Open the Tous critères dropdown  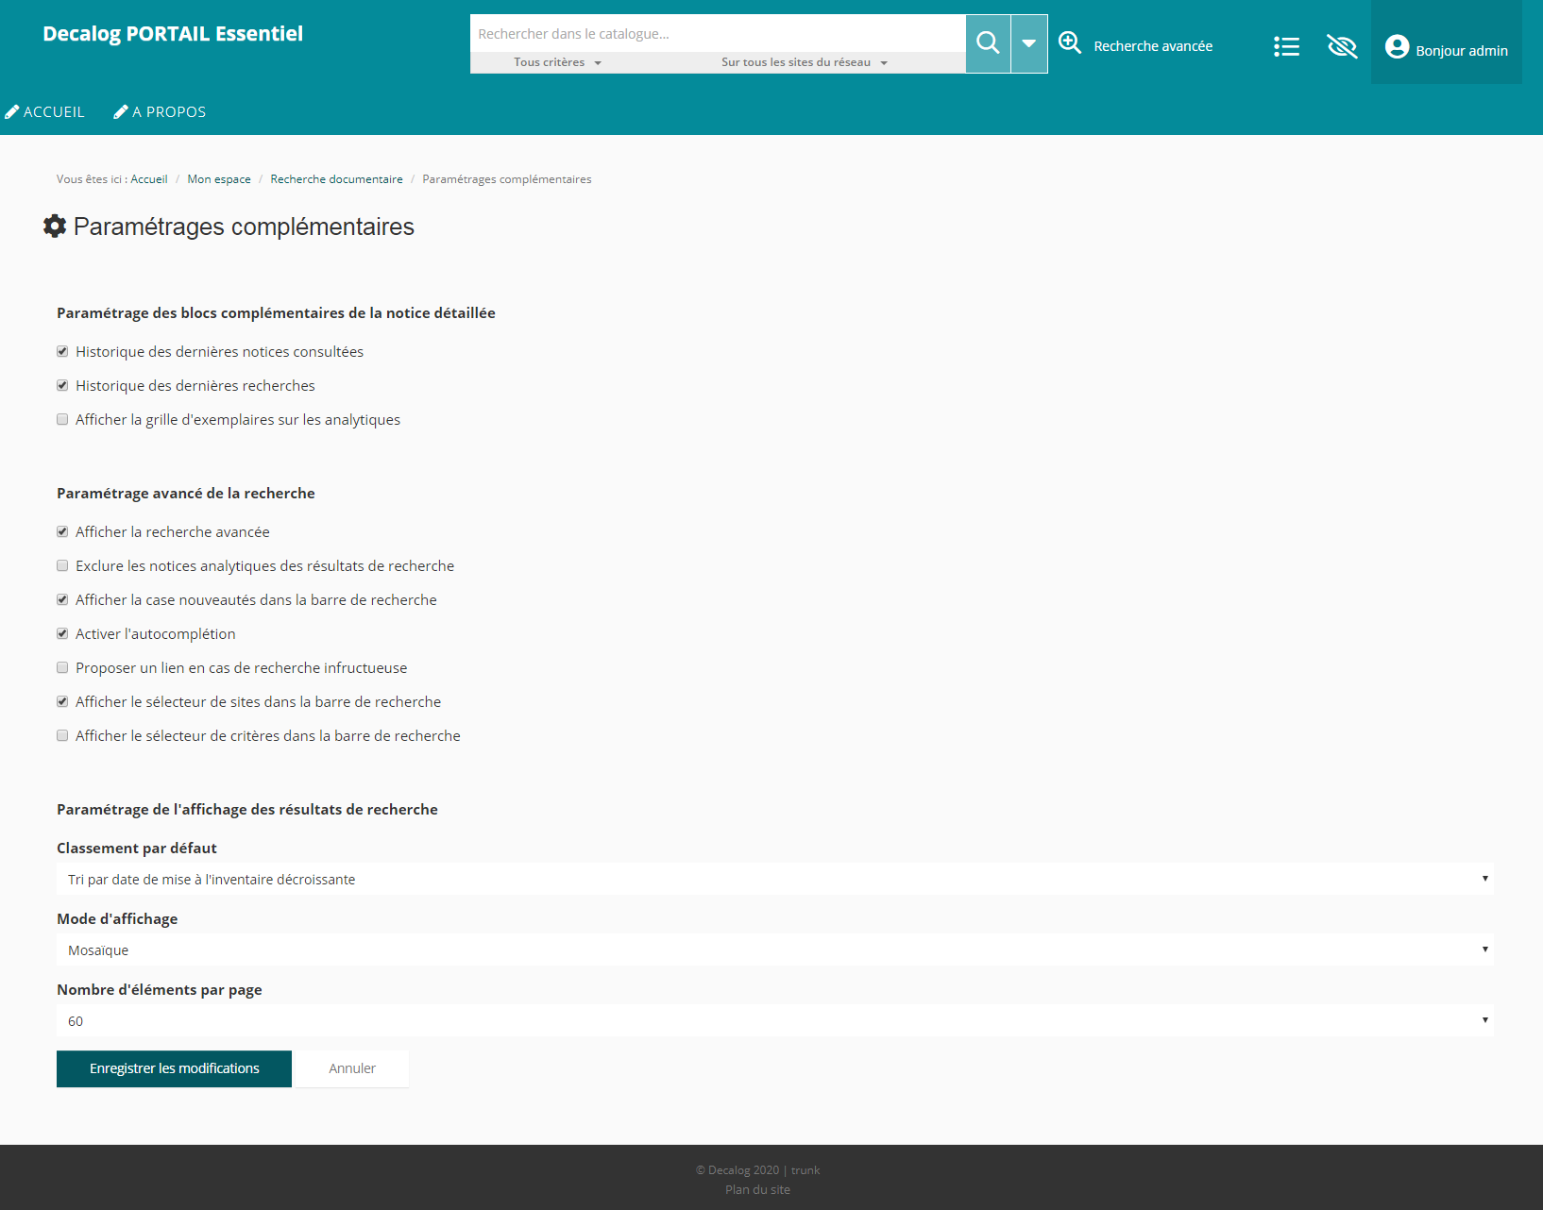pos(557,62)
